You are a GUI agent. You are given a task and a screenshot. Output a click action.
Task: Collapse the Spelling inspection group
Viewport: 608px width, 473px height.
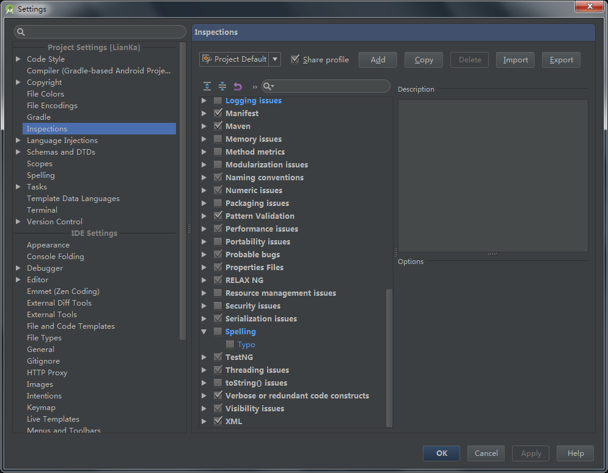pyautogui.click(x=204, y=332)
